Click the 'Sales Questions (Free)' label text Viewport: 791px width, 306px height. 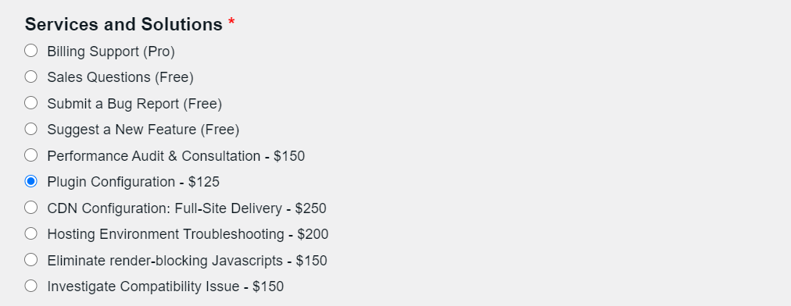point(120,77)
